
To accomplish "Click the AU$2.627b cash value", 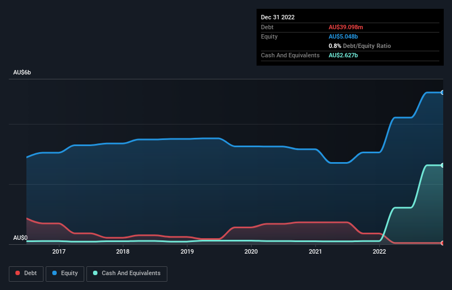I will [344, 55].
